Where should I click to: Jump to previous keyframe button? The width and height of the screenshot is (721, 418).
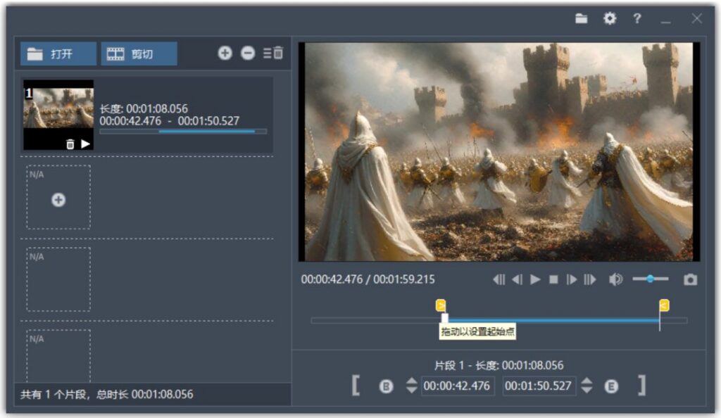tap(499, 279)
